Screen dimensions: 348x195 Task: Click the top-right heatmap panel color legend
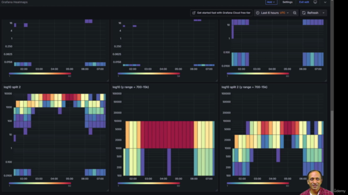[258, 74]
